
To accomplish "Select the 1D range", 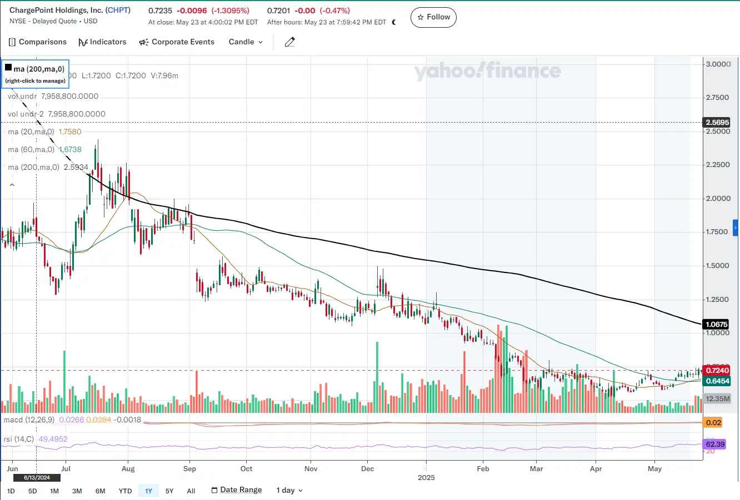I will click(11, 491).
